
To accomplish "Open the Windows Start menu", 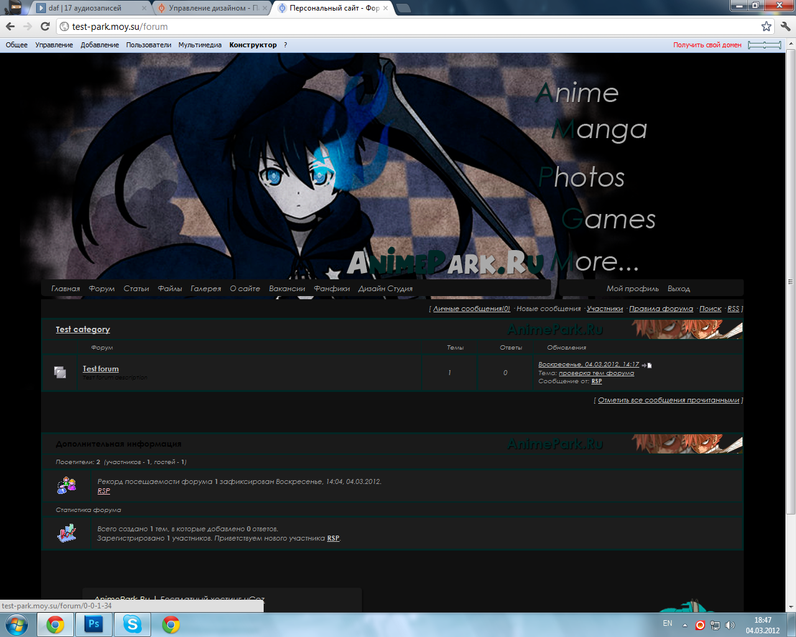I will point(17,625).
